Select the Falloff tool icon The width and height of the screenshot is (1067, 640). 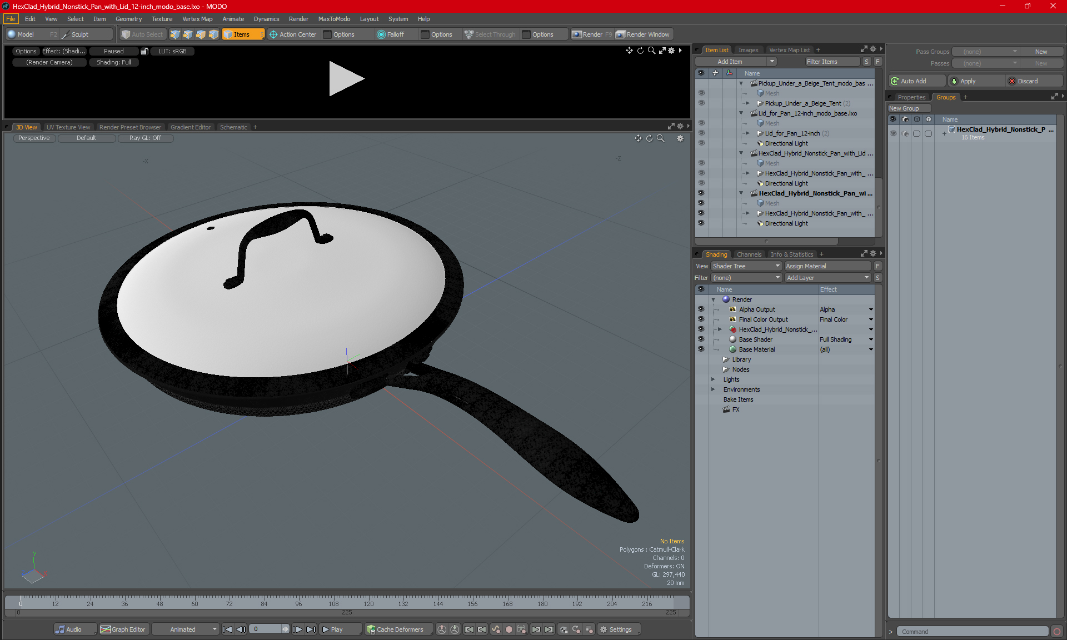click(381, 34)
